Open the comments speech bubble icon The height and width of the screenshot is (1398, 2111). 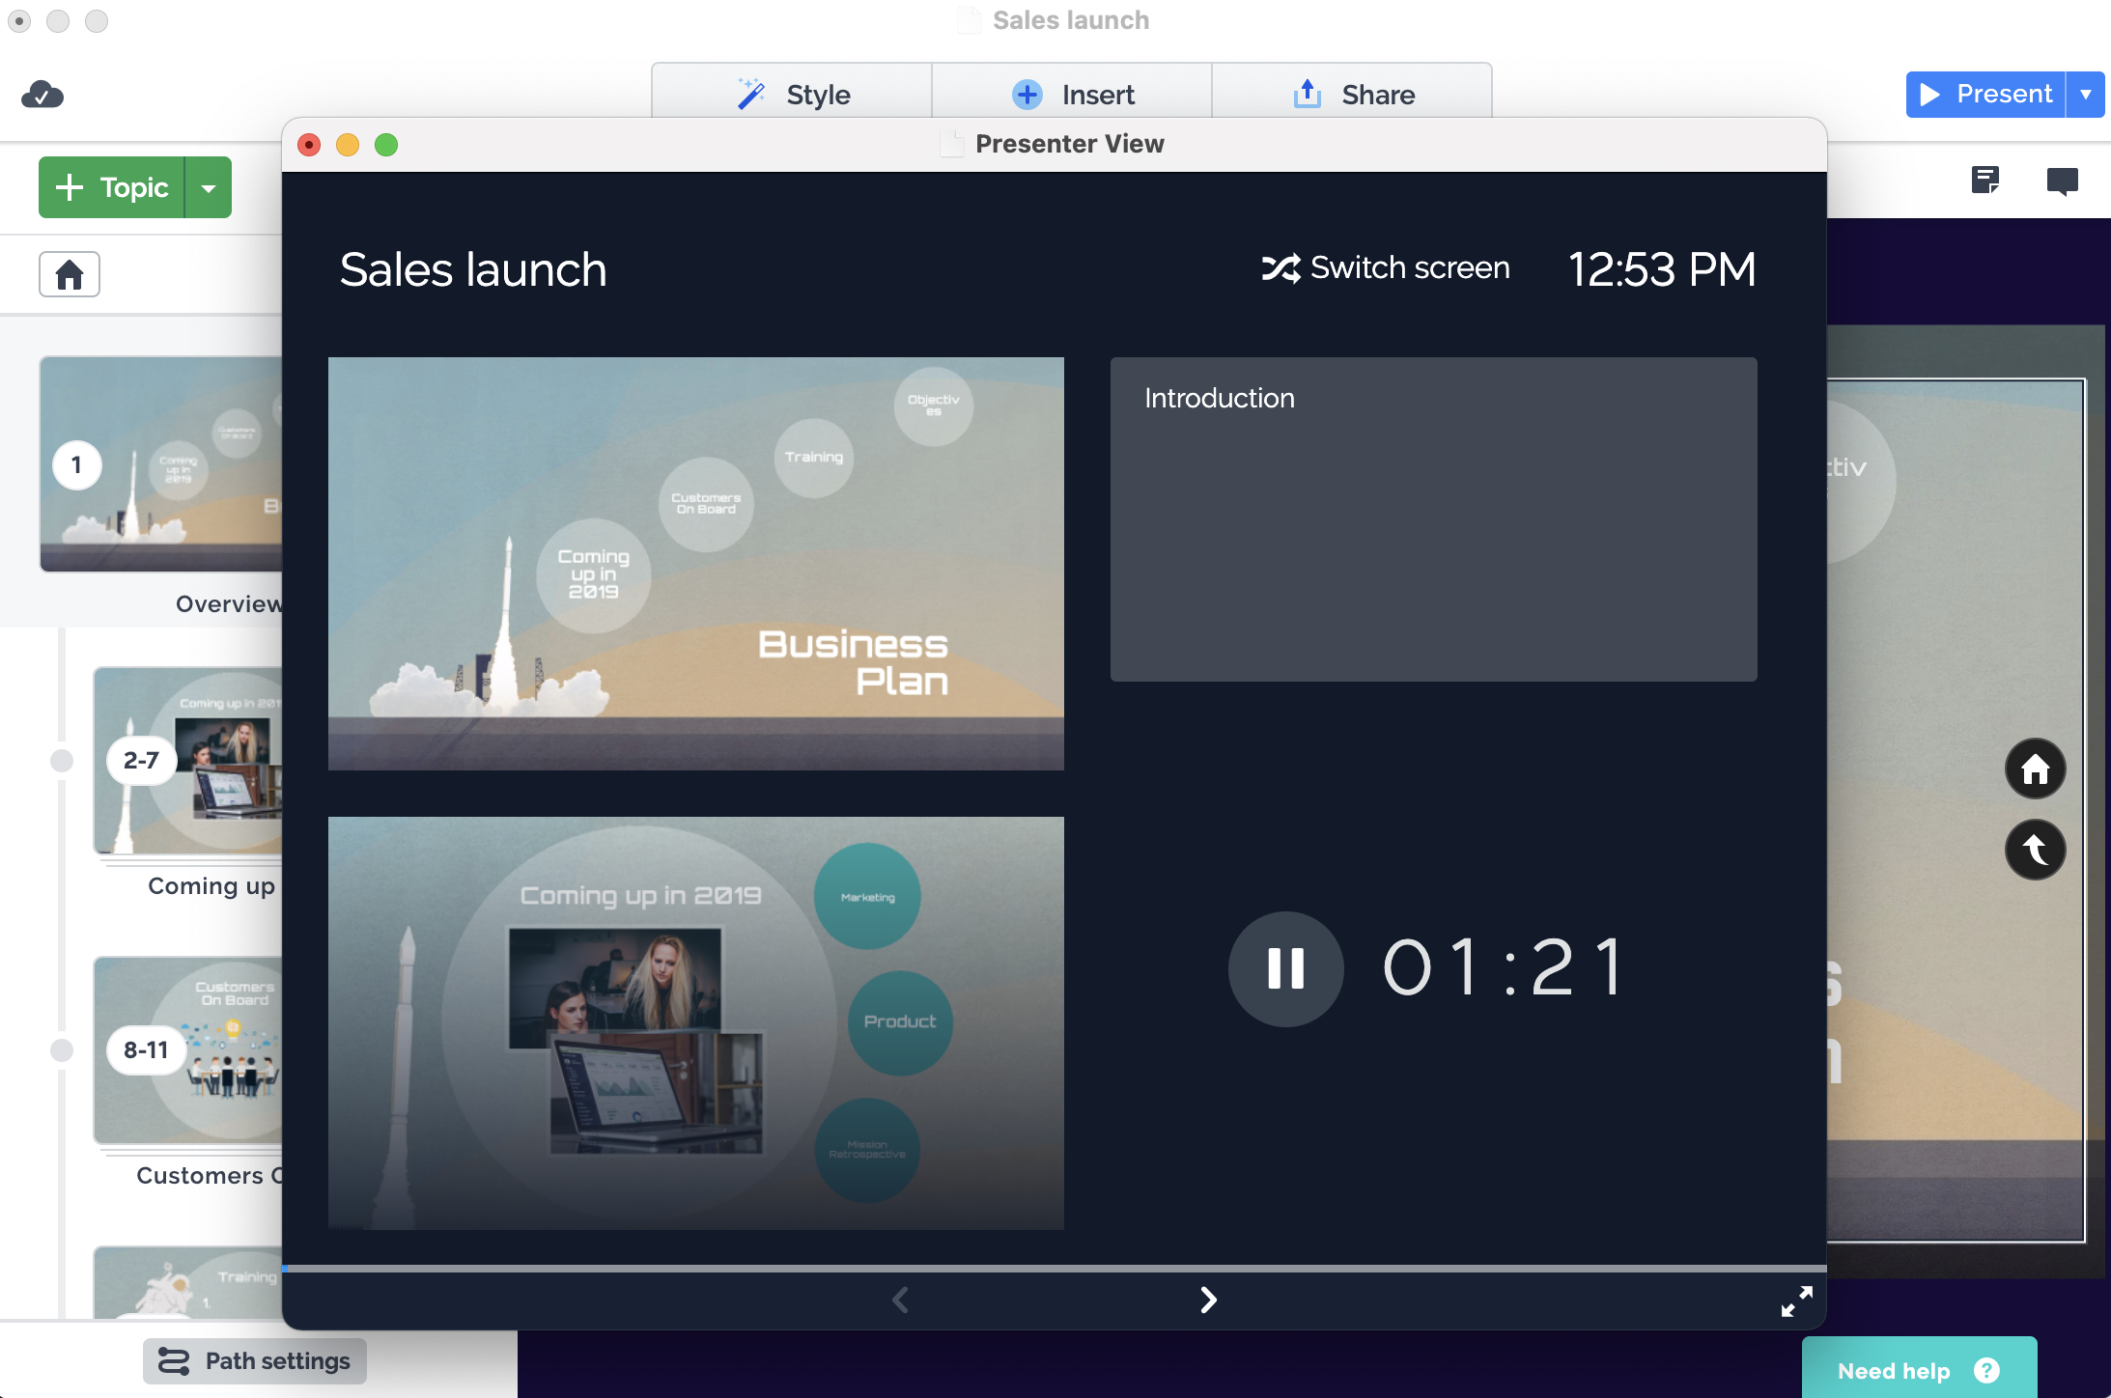pos(2062,181)
